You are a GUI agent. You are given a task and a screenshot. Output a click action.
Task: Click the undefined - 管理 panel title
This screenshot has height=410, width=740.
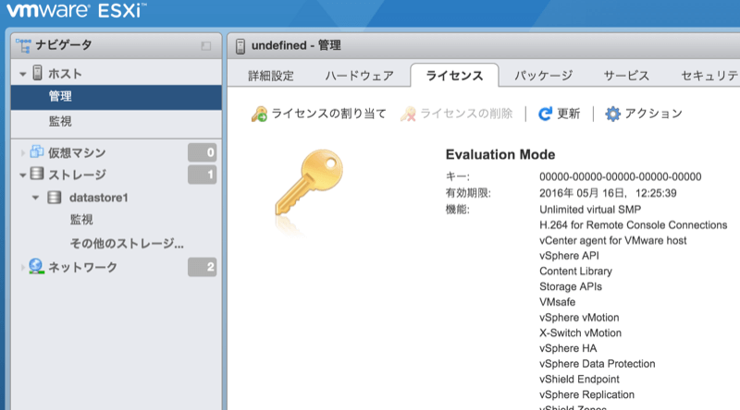pos(296,46)
